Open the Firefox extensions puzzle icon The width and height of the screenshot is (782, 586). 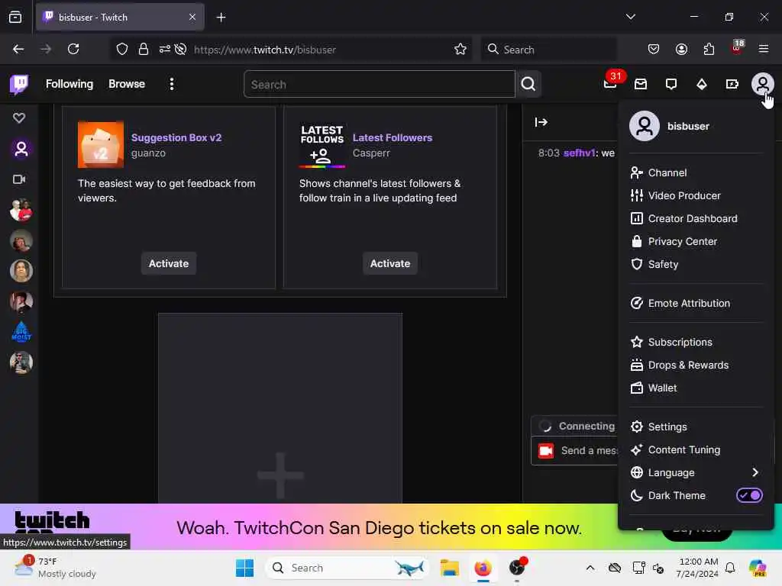(709, 49)
